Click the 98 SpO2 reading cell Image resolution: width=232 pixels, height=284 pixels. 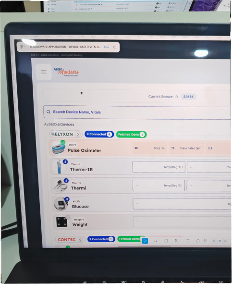(149, 148)
